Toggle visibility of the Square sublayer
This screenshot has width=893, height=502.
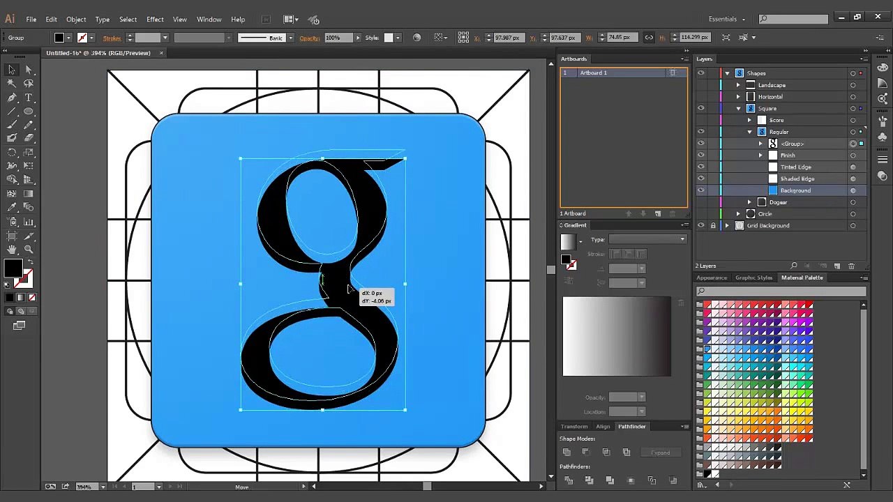[x=701, y=108]
